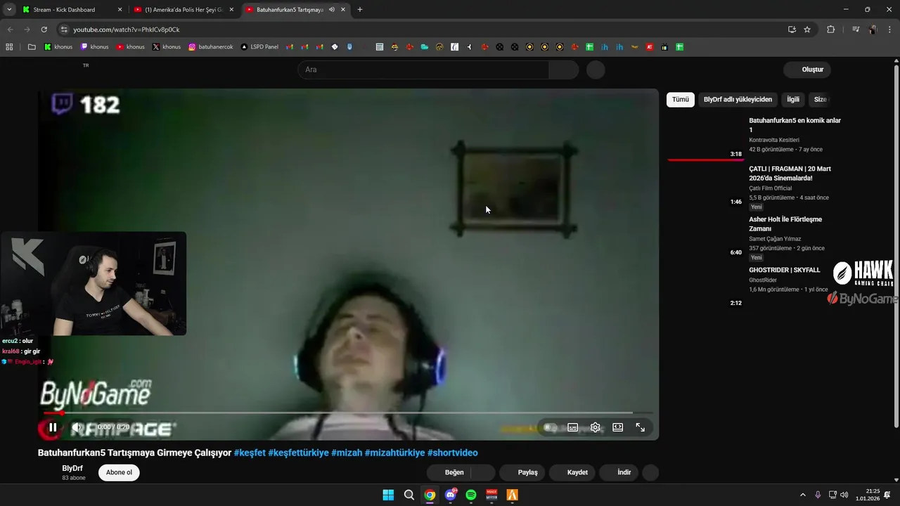Open the #keşfet hashtag link
This screenshot has width=900, height=506.
[250, 453]
